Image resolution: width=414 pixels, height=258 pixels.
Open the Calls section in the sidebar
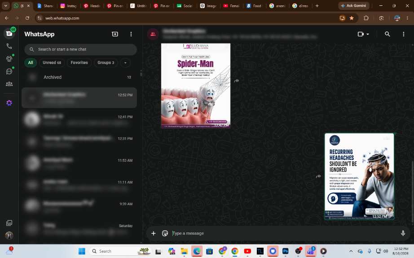point(9,46)
